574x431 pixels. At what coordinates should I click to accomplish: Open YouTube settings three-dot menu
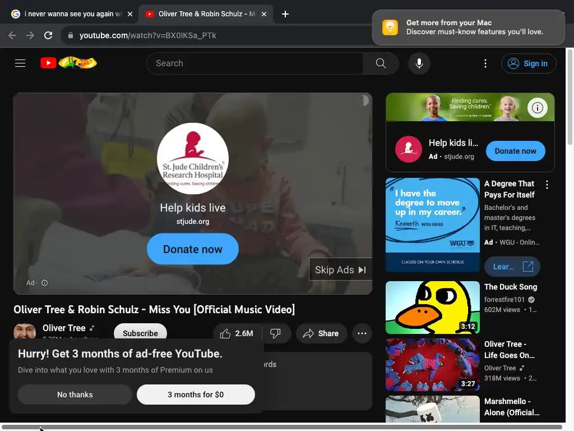pyautogui.click(x=485, y=63)
